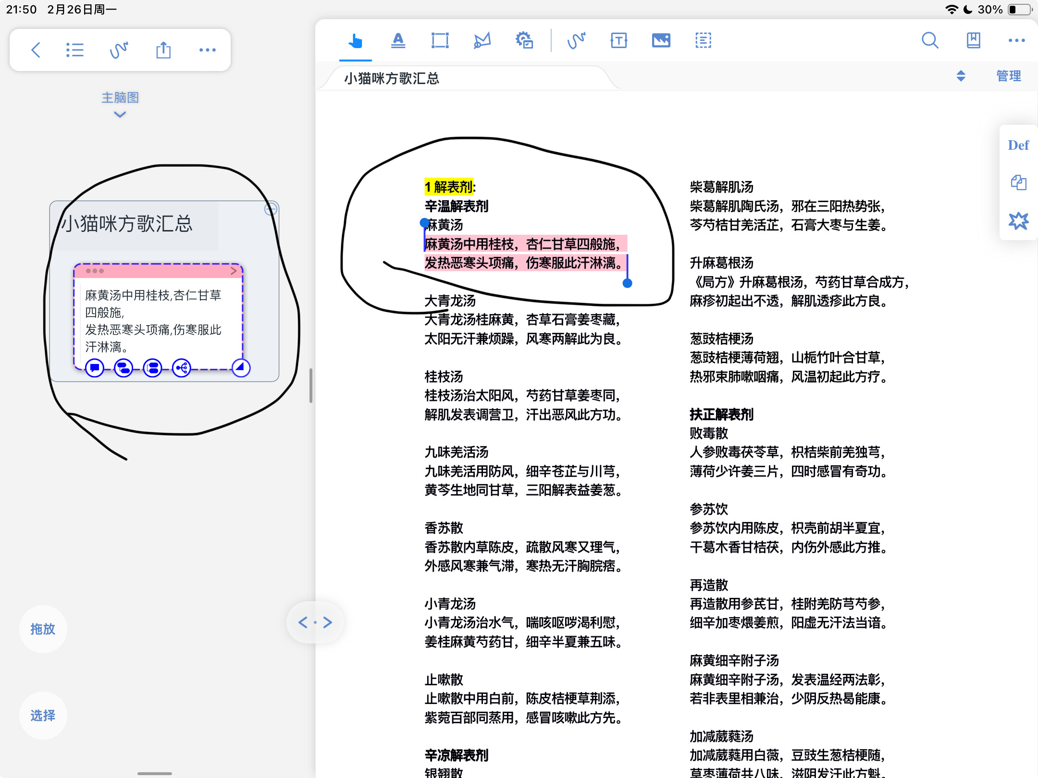This screenshot has height=778, width=1038.
Task: Open the pink card three-dot menu
Action: [95, 271]
